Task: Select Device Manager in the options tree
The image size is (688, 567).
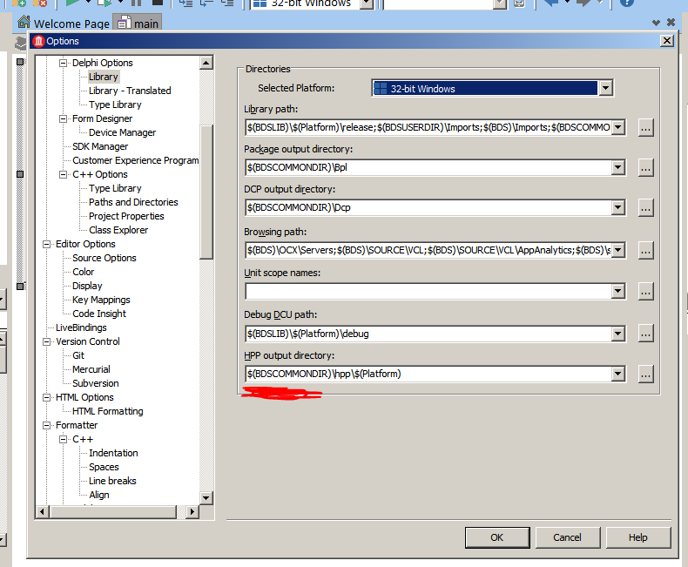Action: [123, 132]
